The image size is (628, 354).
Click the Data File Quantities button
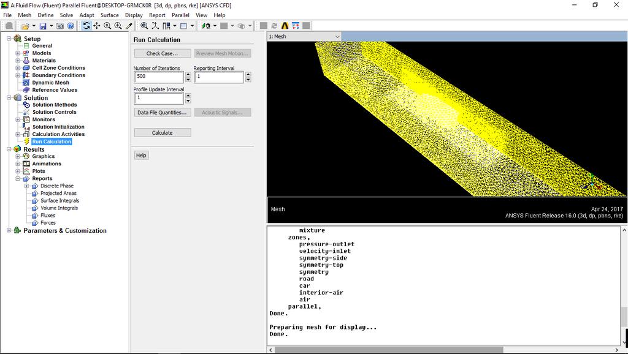(162, 113)
